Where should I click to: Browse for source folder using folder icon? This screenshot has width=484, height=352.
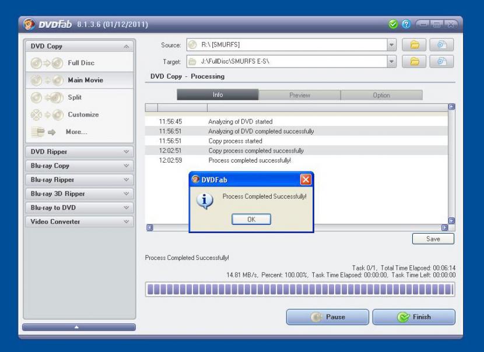414,45
